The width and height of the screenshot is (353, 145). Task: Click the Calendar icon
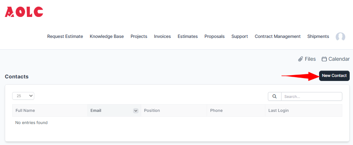(324, 59)
